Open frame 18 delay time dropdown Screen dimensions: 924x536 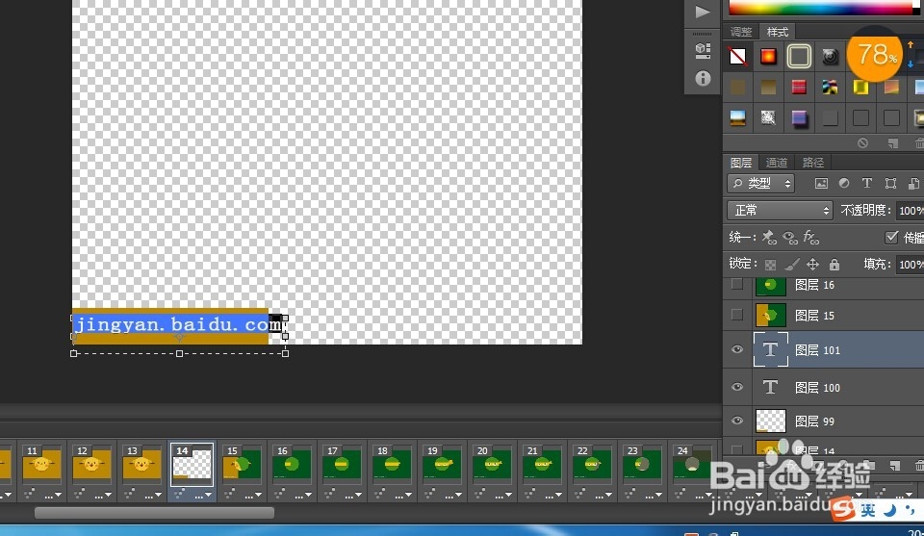tap(402, 495)
